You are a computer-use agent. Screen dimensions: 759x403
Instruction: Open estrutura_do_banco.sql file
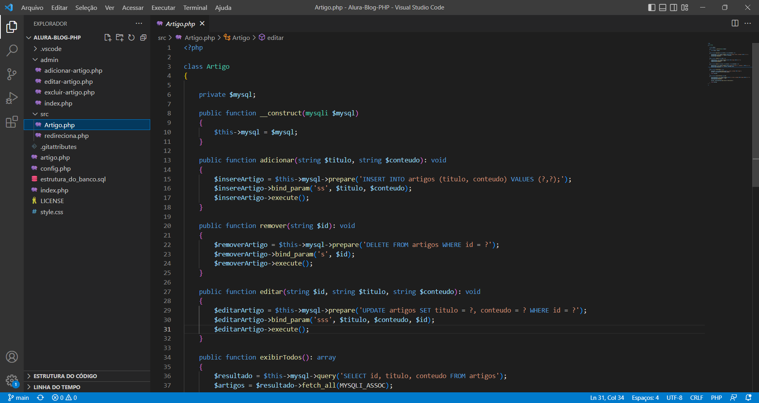(x=87, y=179)
